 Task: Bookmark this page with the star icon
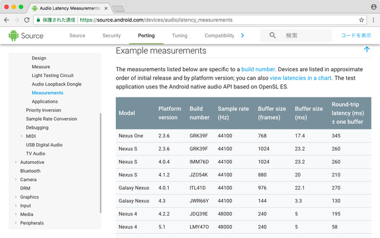click(360, 20)
